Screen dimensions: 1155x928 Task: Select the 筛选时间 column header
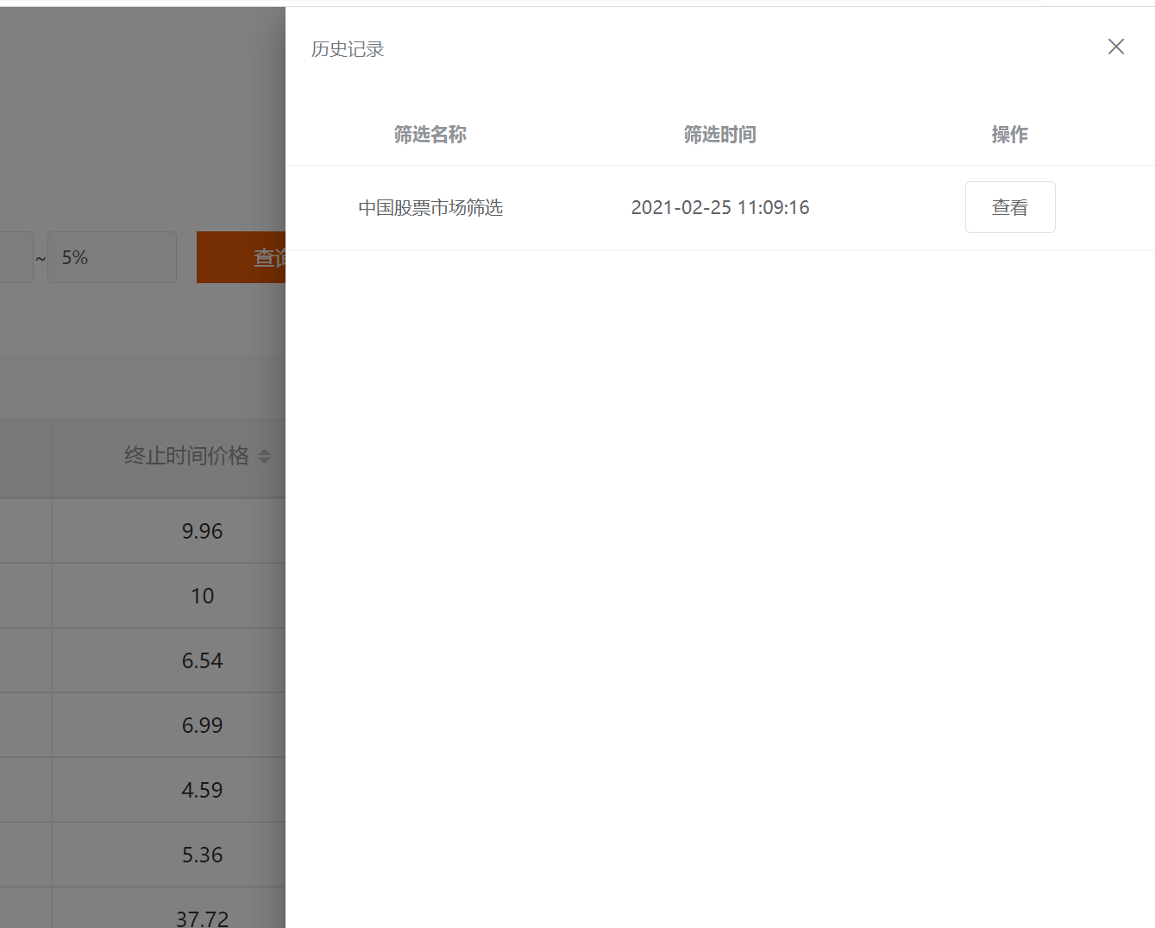coord(719,135)
